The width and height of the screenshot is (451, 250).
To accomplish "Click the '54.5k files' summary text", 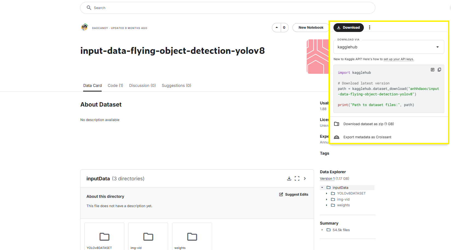I will click(341, 230).
